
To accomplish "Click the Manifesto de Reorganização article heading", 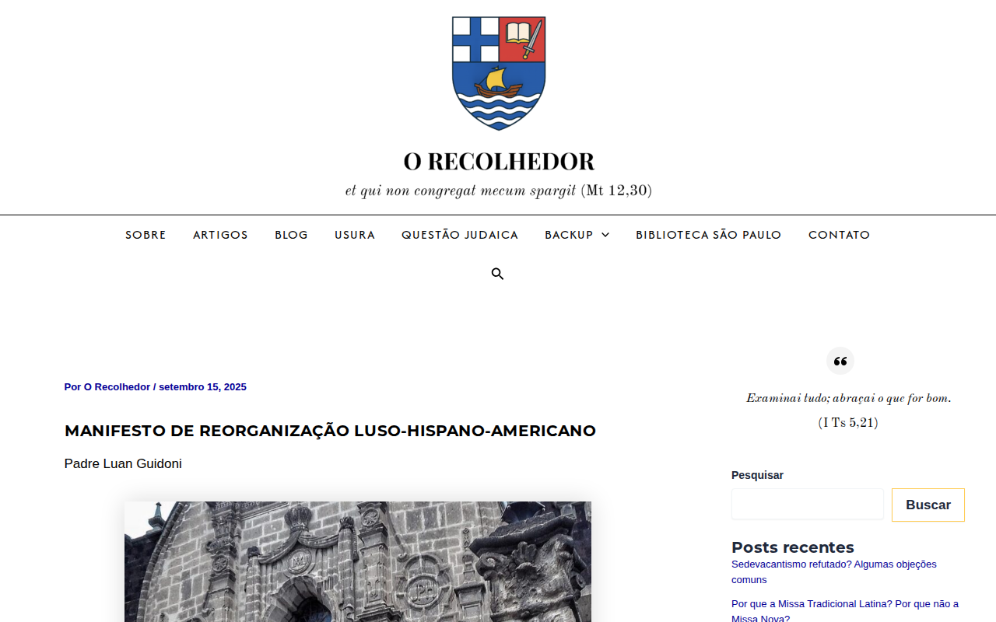I will click(x=330, y=431).
